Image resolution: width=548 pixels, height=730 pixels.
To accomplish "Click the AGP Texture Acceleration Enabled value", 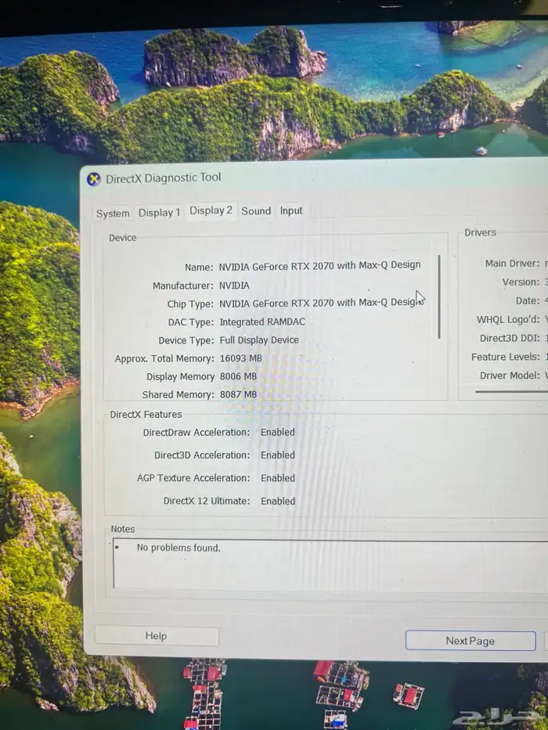I will pyautogui.click(x=278, y=477).
